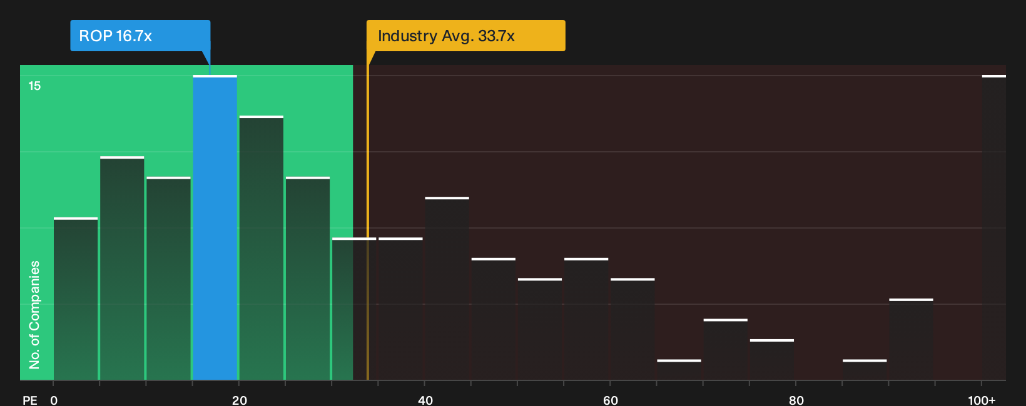Click the 'PE' x-axis title
Image resolution: width=1026 pixels, height=406 pixels.
pyautogui.click(x=30, y=400)
